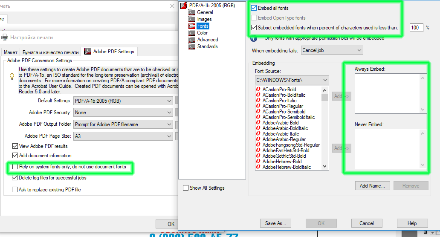Select AdobeHebrew-BoldItalic in font list
Screen dimensions: 440x237
click(x=287, y=167)
